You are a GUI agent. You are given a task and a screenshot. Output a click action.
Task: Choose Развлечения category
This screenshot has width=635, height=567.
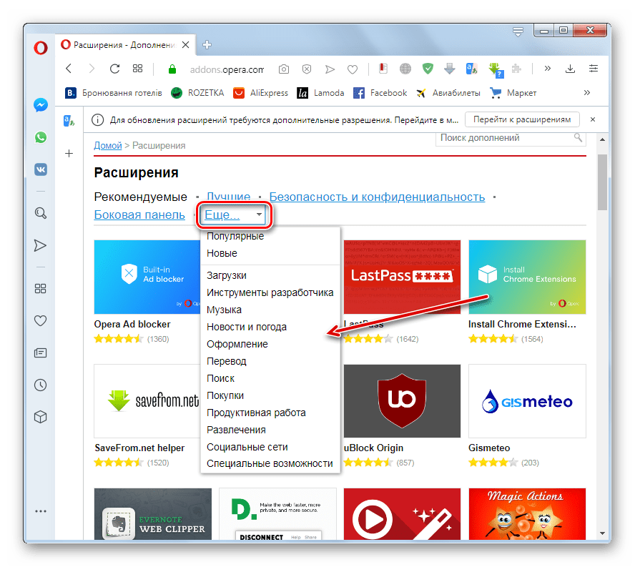tap(236, 430)
